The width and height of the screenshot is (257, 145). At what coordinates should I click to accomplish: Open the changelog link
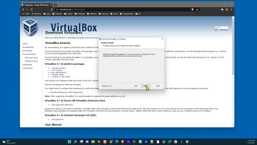coord(56,85)
